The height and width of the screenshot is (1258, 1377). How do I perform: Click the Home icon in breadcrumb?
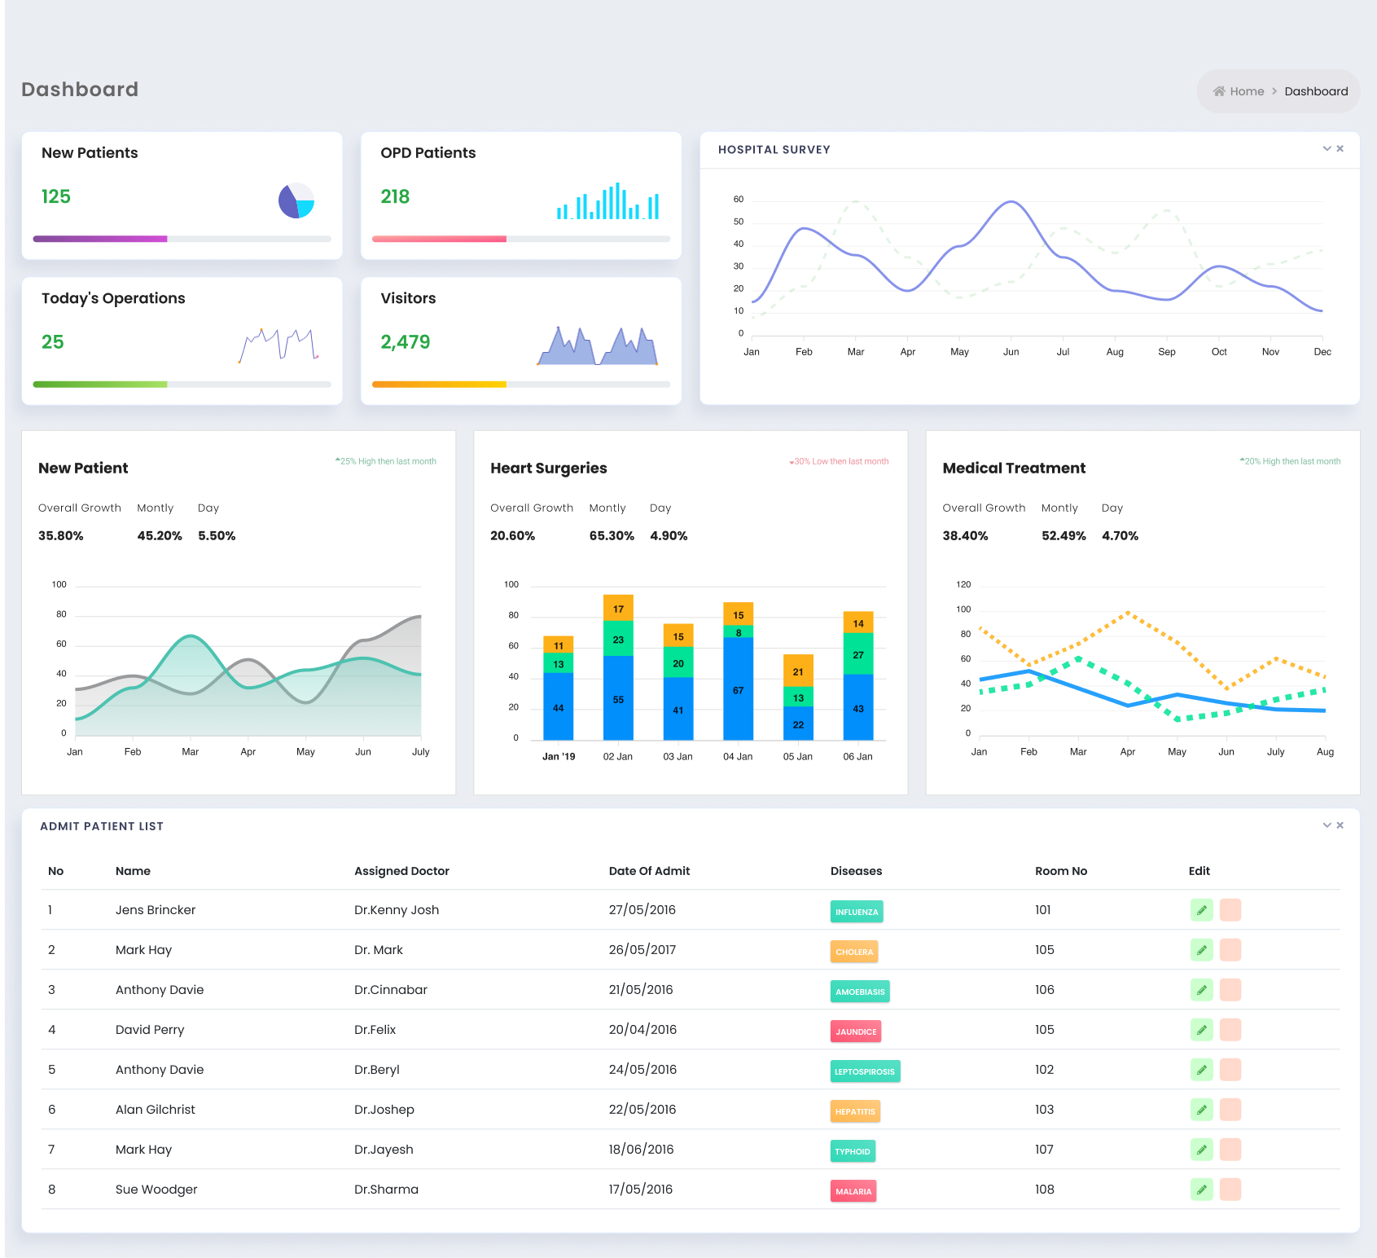1219,91
